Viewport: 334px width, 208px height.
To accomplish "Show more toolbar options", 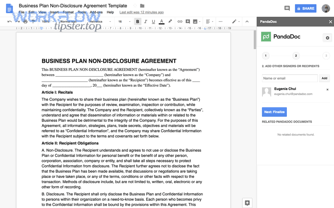I will [220, 22].
